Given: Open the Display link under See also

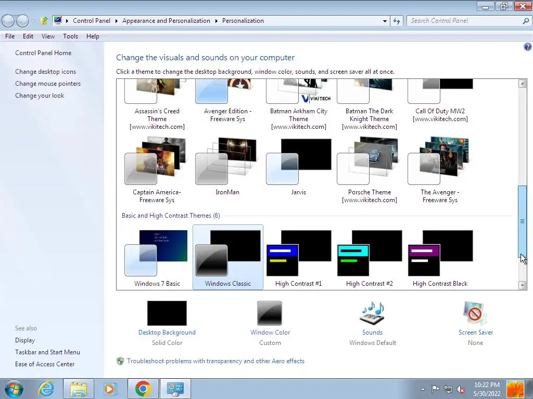Looking at the screenshot, I should (25, 340).
